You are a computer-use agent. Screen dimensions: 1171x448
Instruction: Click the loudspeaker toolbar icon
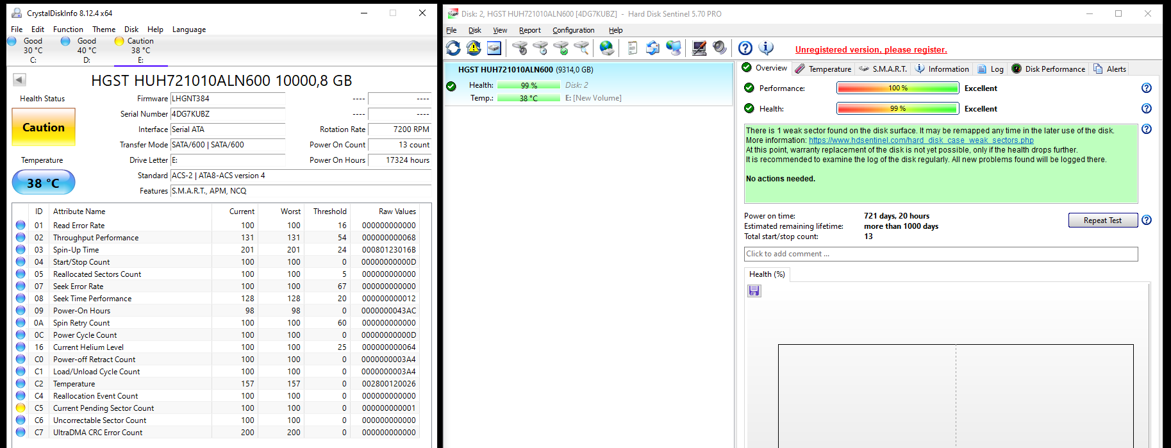point(720,48)
